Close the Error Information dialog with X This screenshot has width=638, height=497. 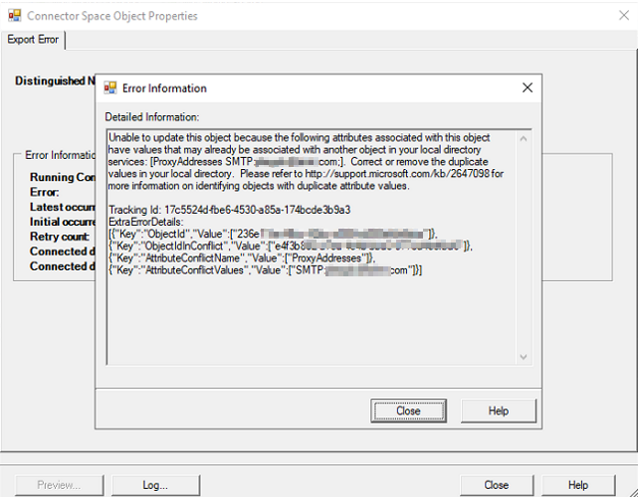point(528,88)
